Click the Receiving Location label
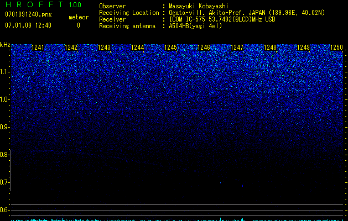This screenshot has height=221, width=348. (129, 13)
